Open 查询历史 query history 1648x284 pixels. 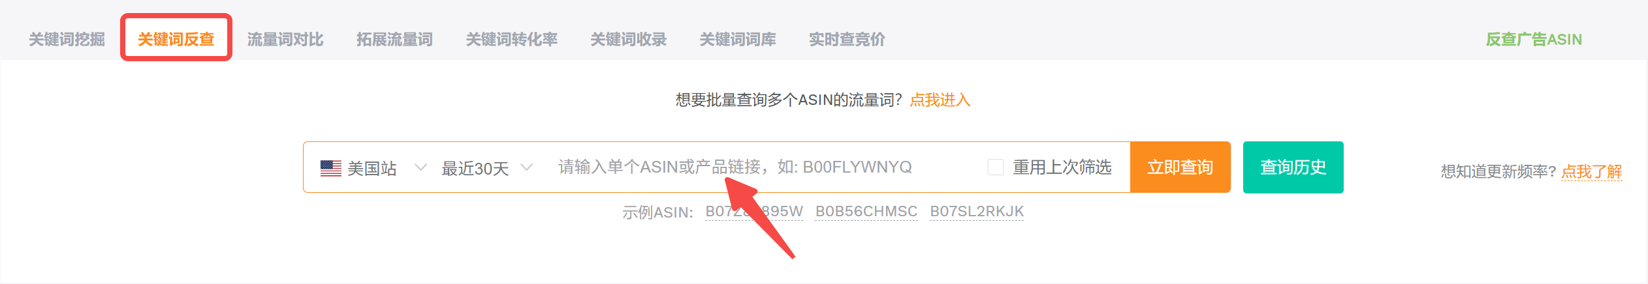pos(1293,167)
